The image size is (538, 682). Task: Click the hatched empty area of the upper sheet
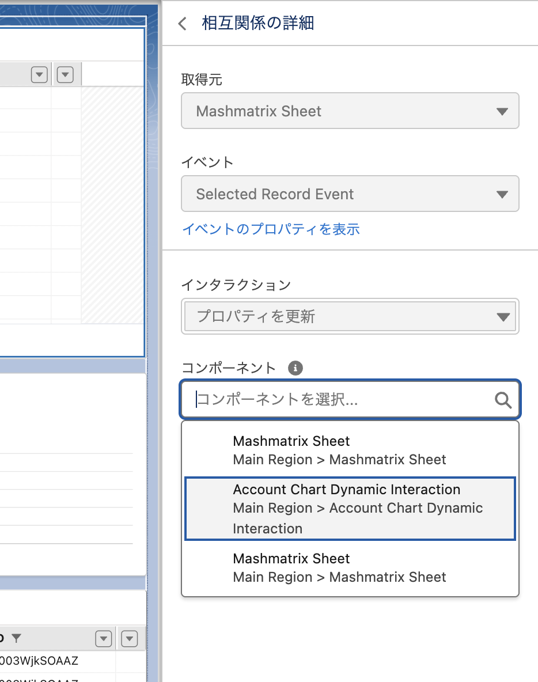coord(111,202)
